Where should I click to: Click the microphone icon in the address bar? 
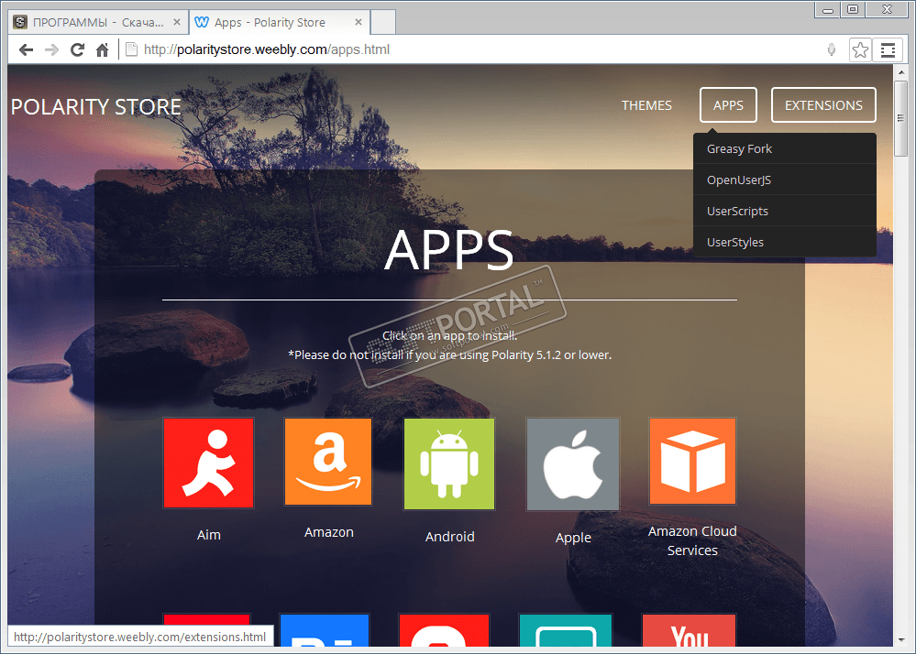[x=832, y=49]
